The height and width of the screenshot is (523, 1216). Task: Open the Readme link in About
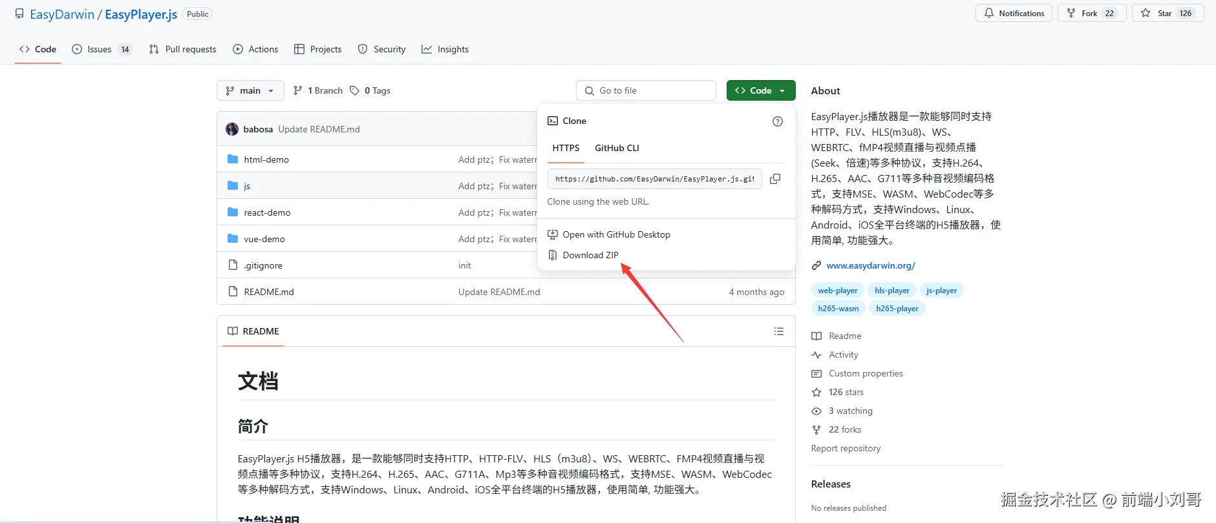tap(845, 336)
